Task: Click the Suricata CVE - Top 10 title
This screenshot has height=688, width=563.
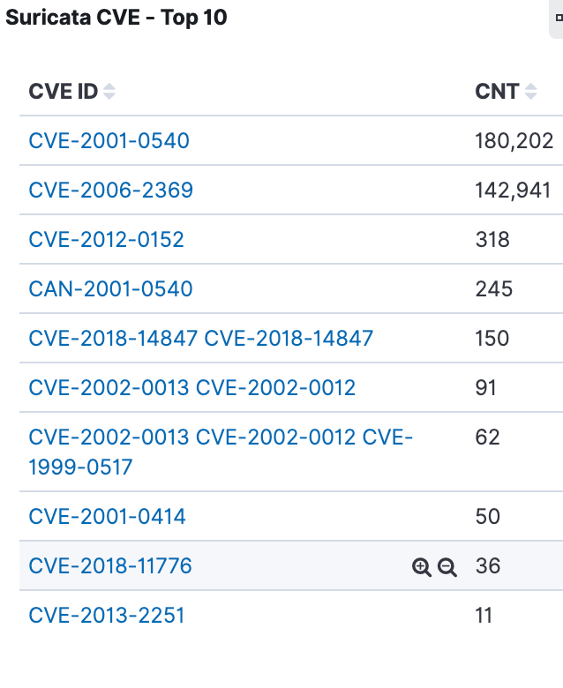Action: (x=116, y=18)
